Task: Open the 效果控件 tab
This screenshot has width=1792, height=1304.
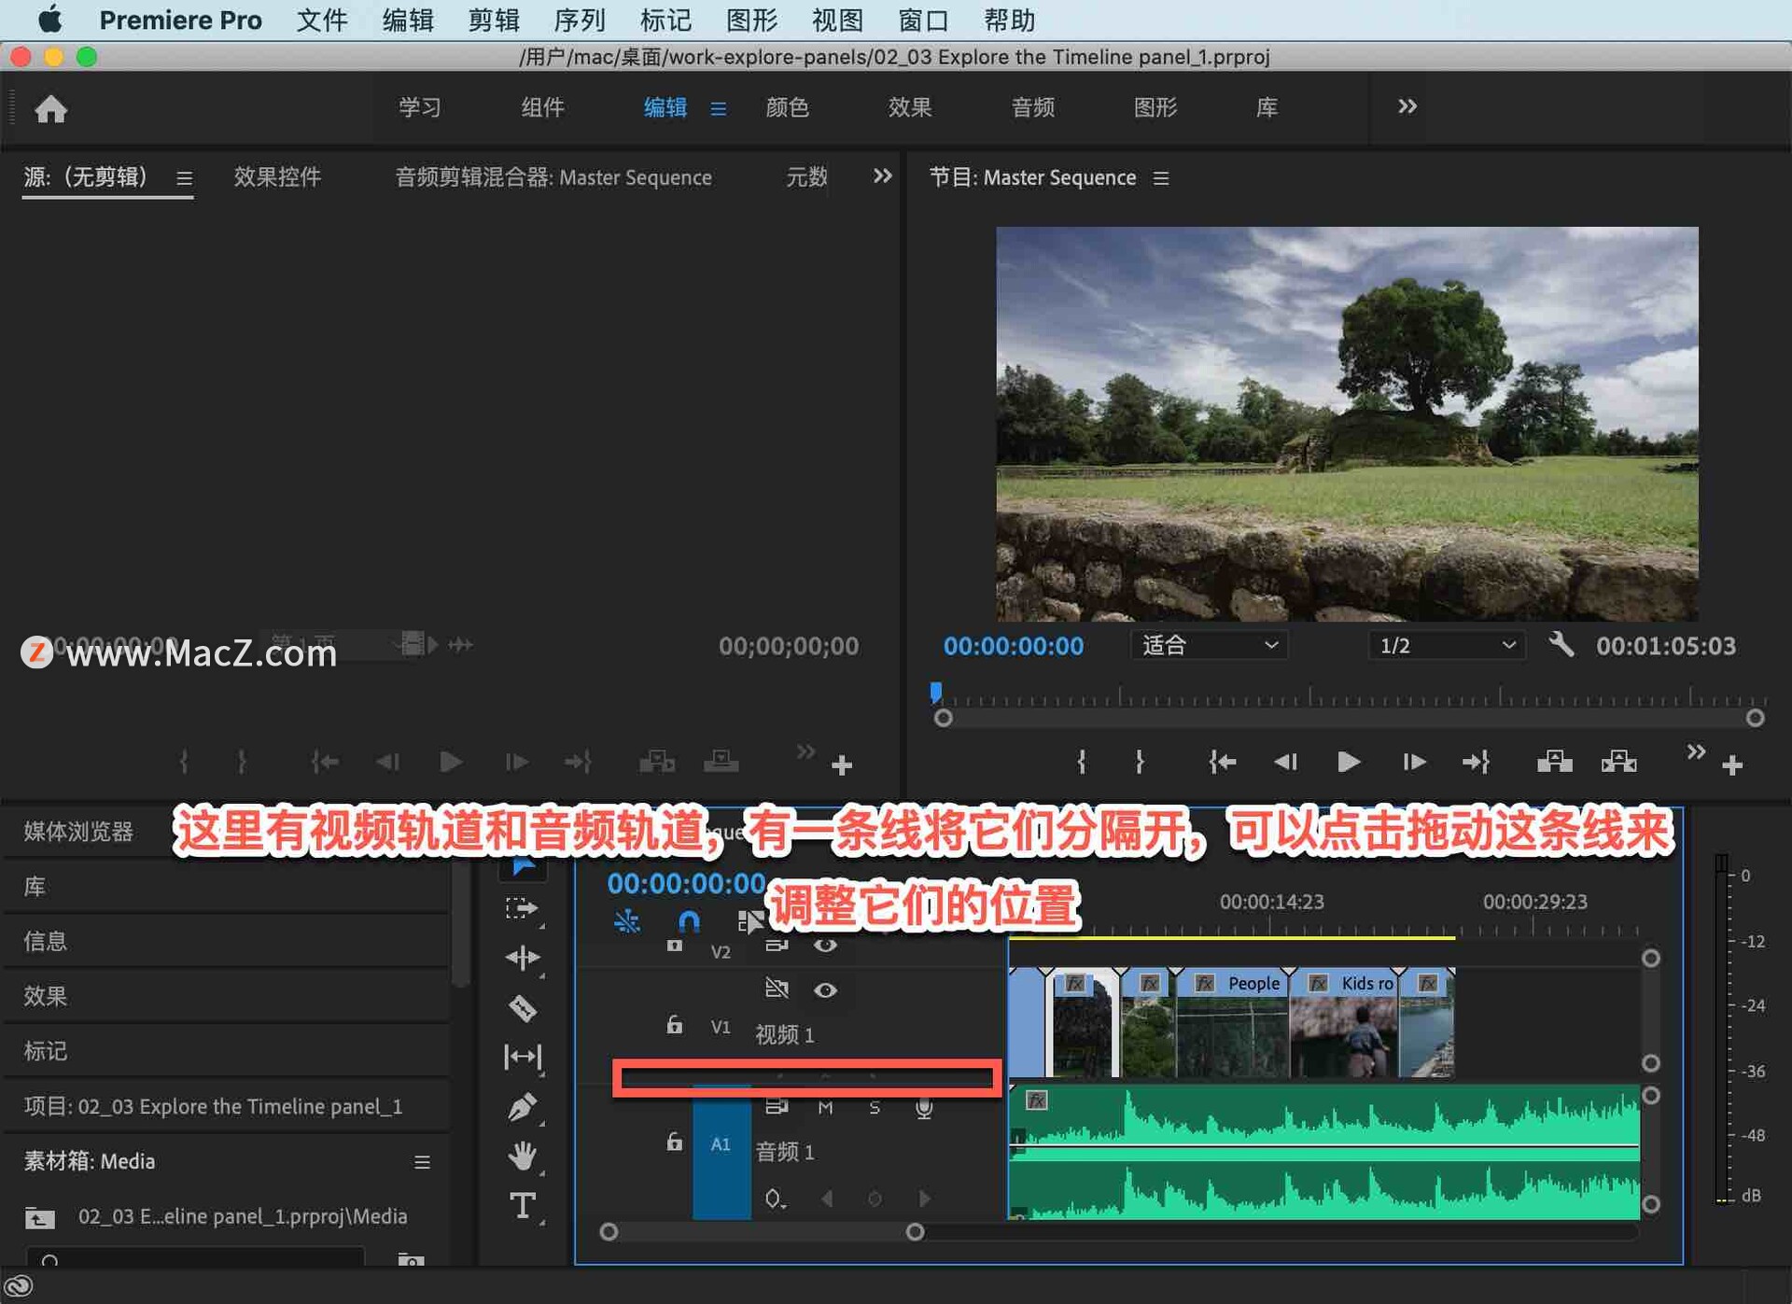Action: click(277, 176)
